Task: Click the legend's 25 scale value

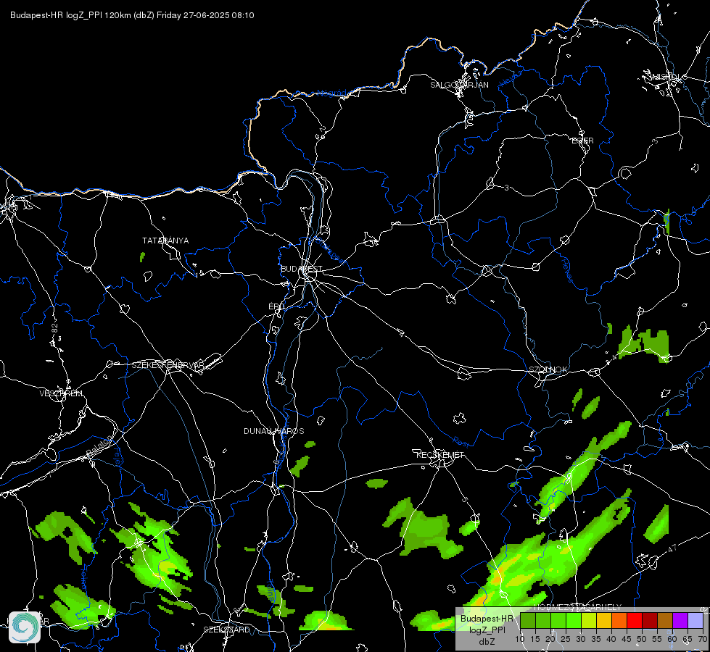Action: [566, 640]
